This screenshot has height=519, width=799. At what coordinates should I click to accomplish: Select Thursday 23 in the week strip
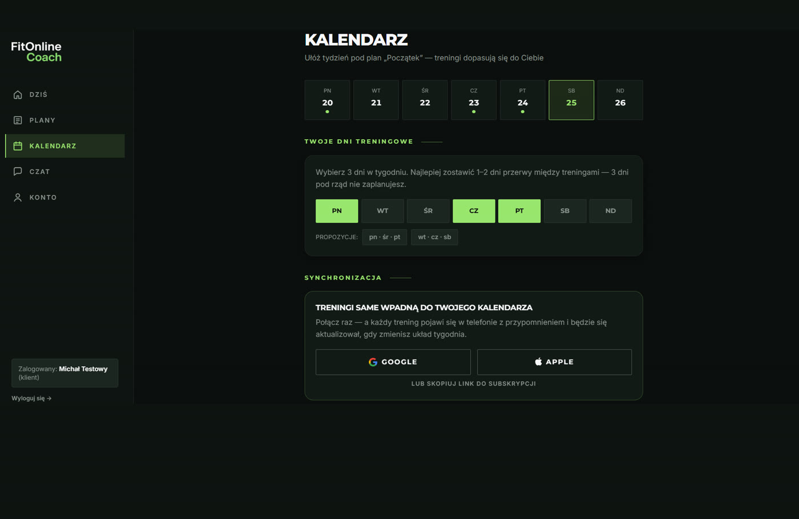474,100
